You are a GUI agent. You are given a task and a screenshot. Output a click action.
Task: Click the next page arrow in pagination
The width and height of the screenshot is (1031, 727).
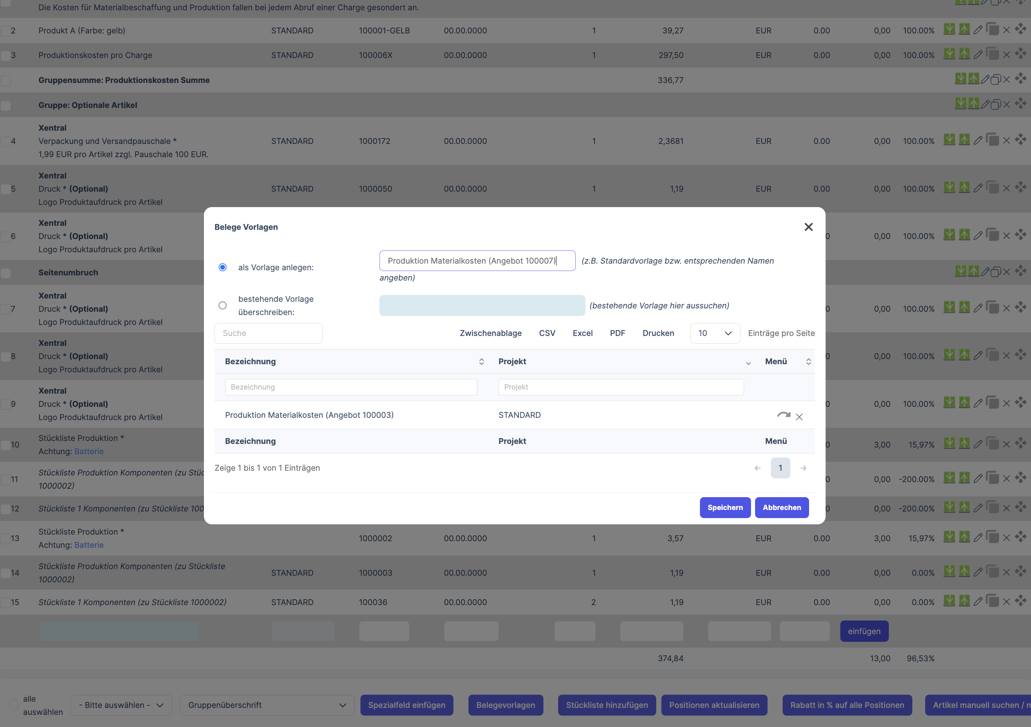tap(803, 468)
